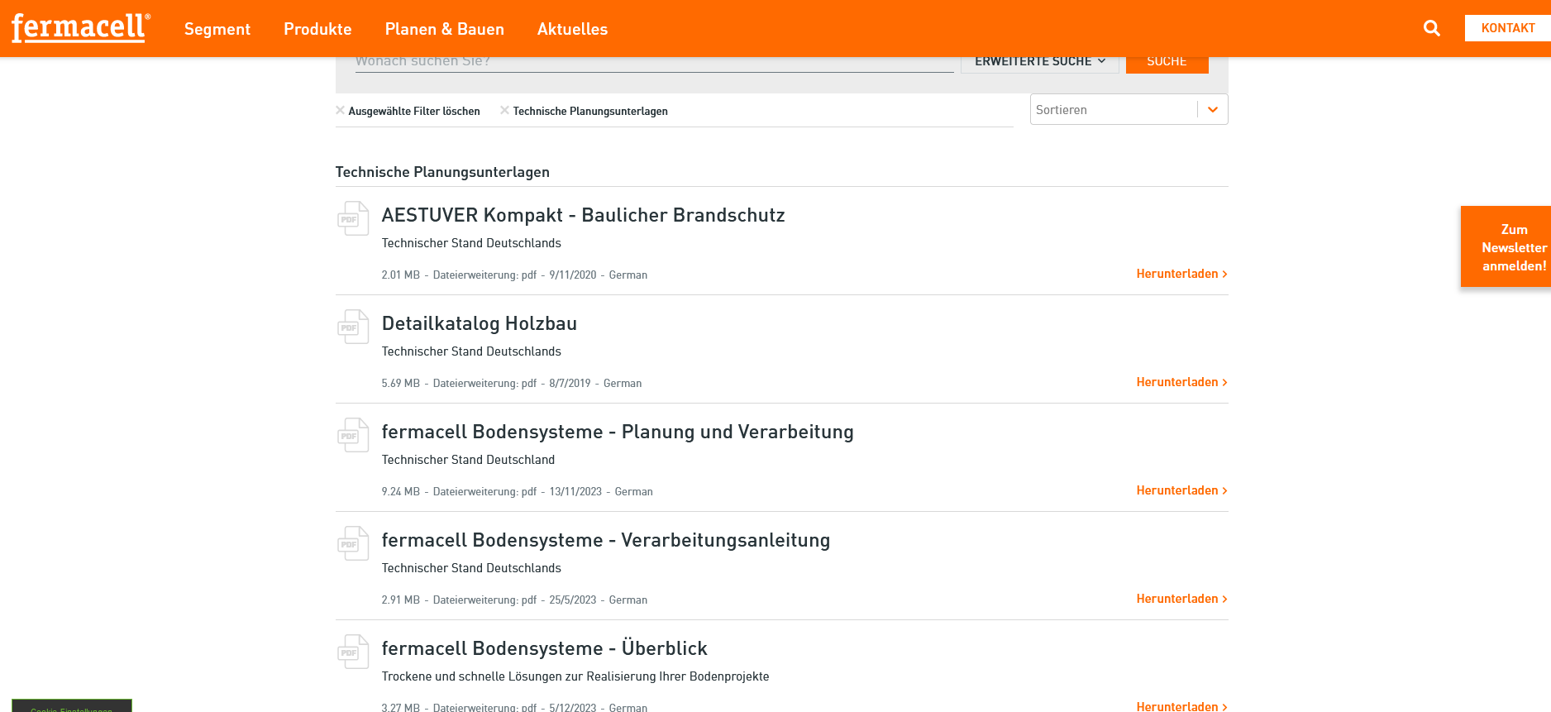The image size is (1551, 712).
Task: Open the Segment menu
Action: click(x=217, y=29)
